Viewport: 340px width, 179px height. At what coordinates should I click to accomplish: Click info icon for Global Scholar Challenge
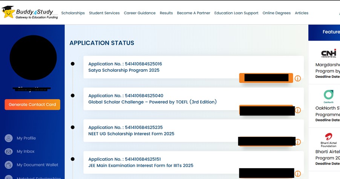298,110
